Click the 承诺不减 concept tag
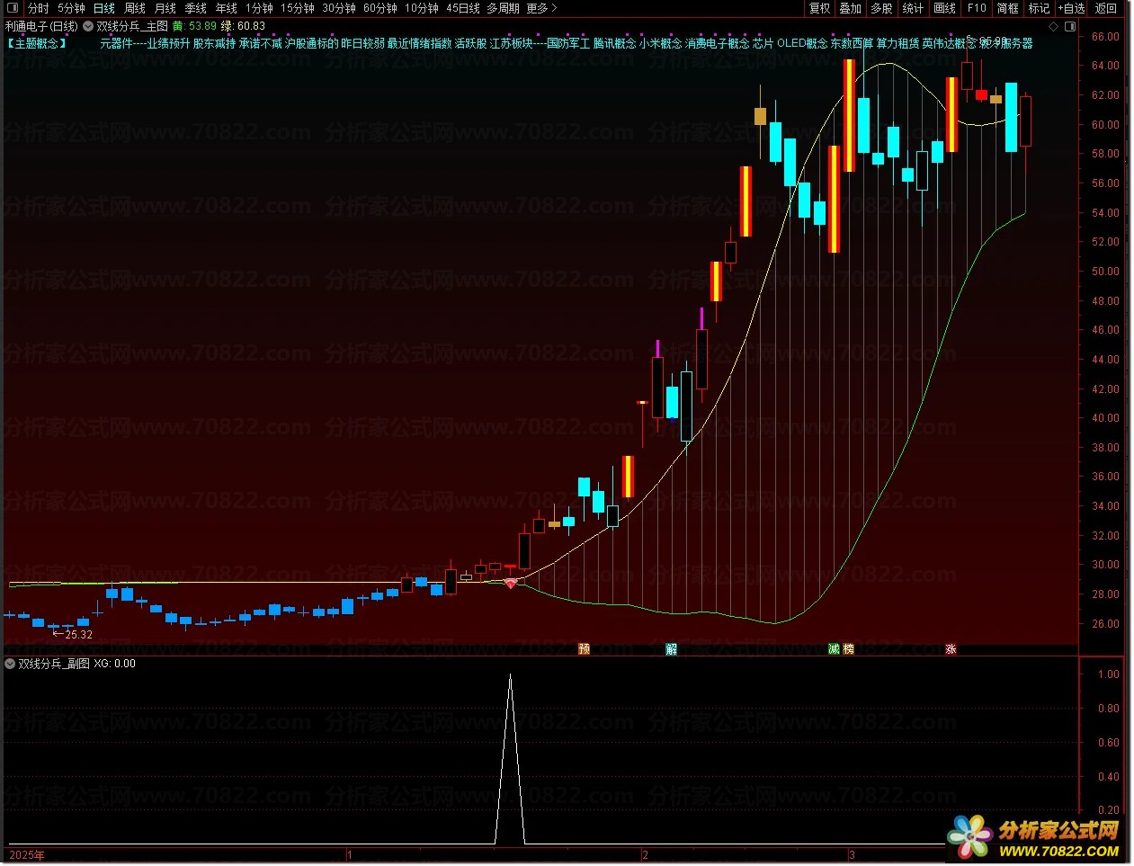The image size is (1134, 866). 260,43
